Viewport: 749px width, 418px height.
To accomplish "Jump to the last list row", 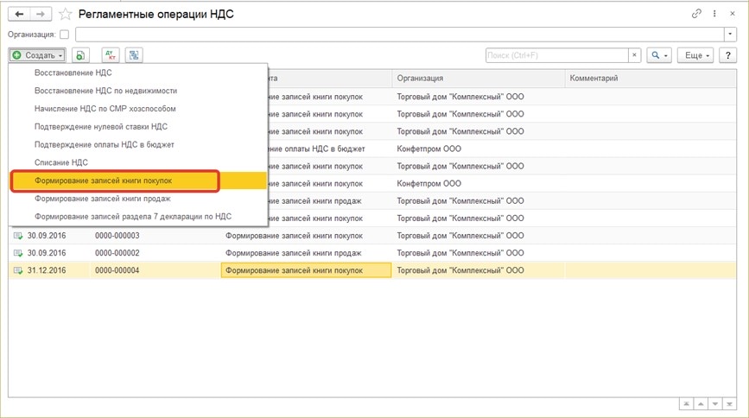I will [731, 404].
